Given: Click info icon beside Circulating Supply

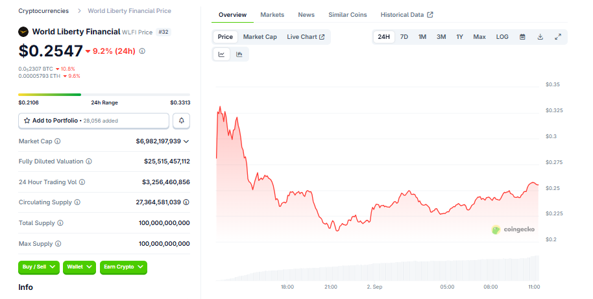Looking at the screenshot, I should pos(77,202).
